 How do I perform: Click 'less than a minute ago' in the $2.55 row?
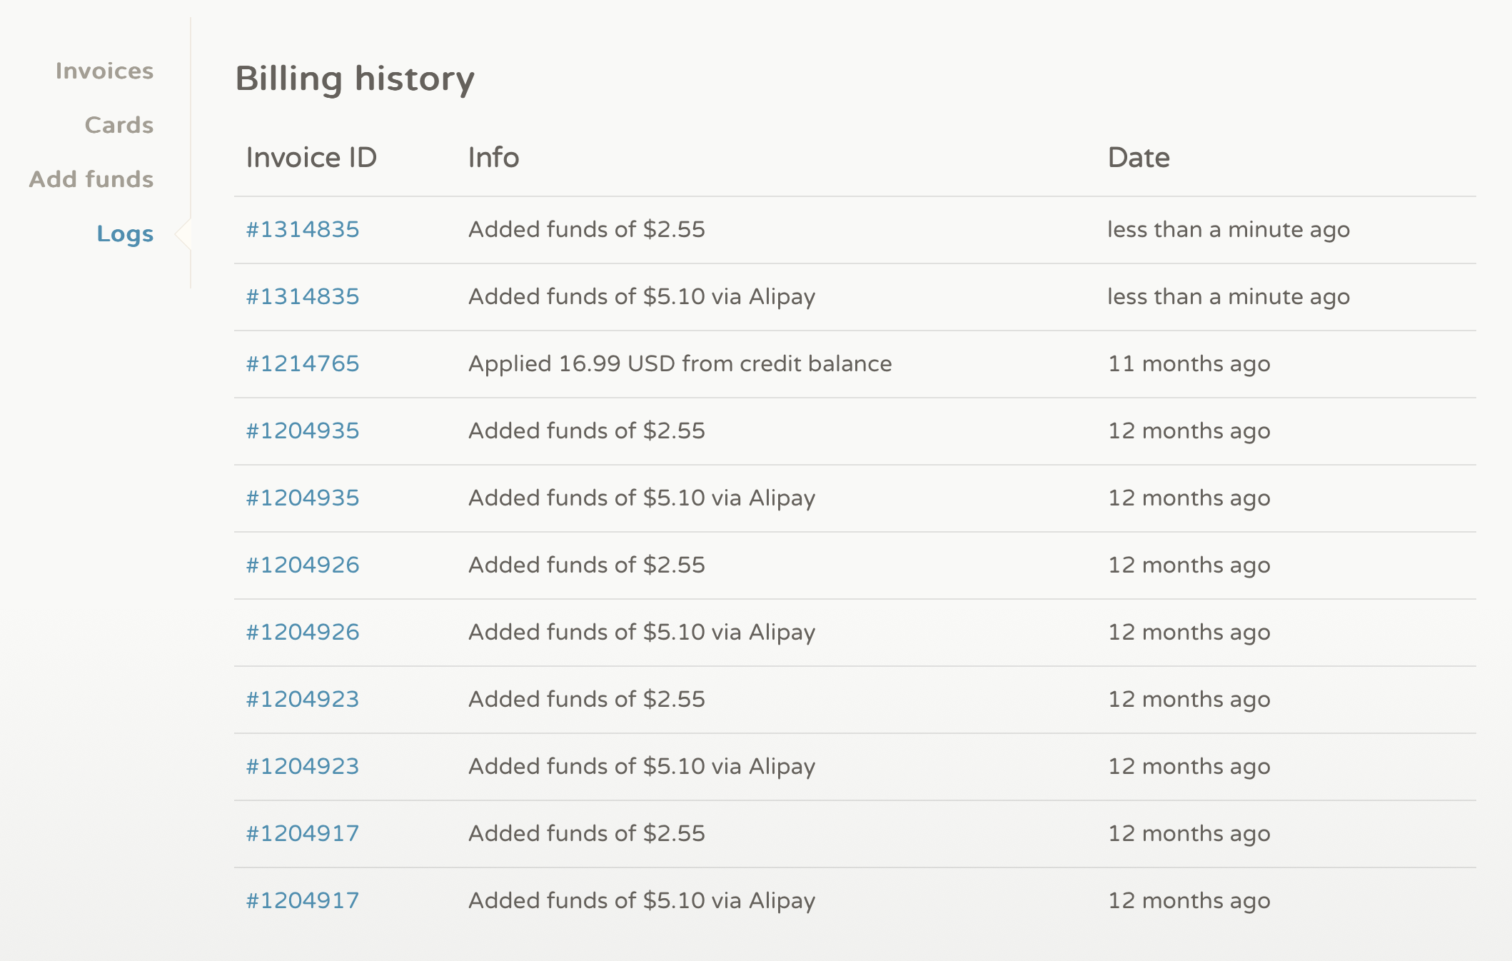point(1229,229)
